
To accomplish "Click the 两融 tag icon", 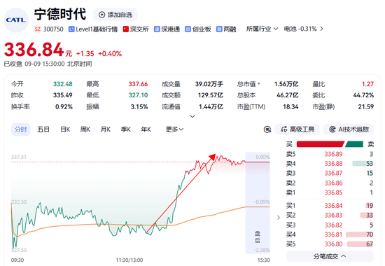I will coord(219,29).
